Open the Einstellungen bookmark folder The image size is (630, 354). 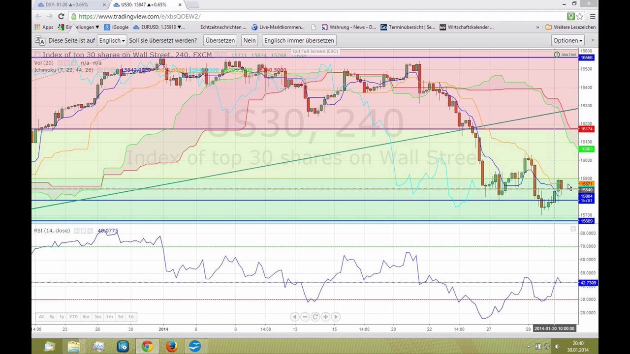(x=79, y=27)
